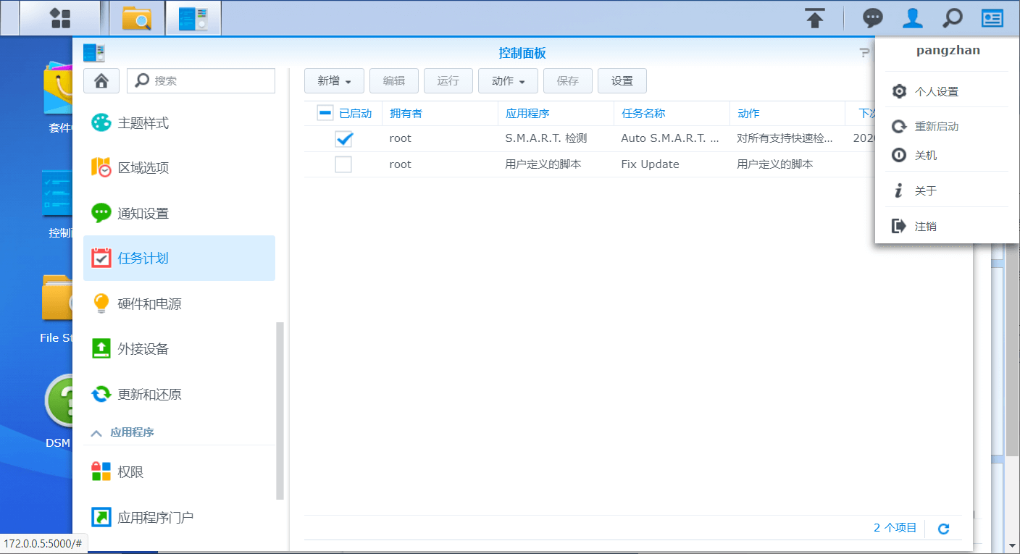Uncheck the S.M.A.R.T. 检测 task checkbox
This screenshot has width=1020, height=554.
[x=343, y=139]
